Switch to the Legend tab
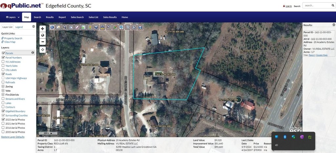 click(x=19, y=27)
